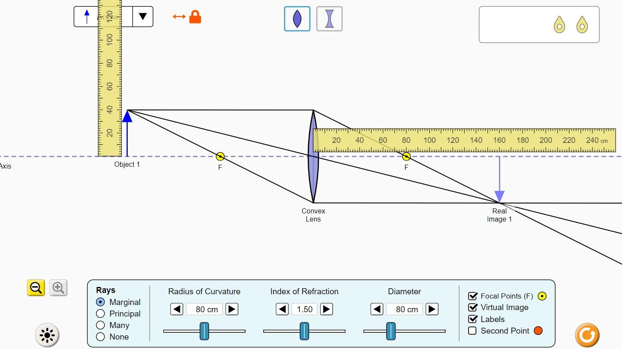
Task: Click the right focal point F marker
Action: click(406, 156)
